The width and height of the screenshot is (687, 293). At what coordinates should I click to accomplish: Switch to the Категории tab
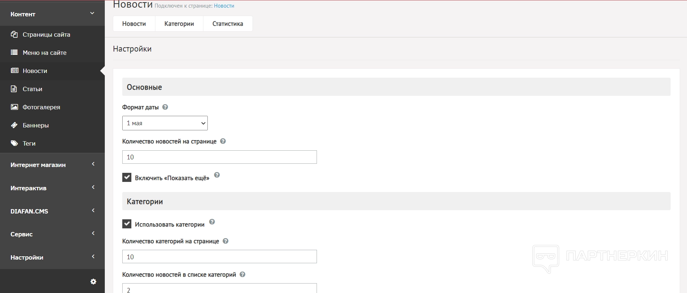pyautogui.click(x=179, y=24)
